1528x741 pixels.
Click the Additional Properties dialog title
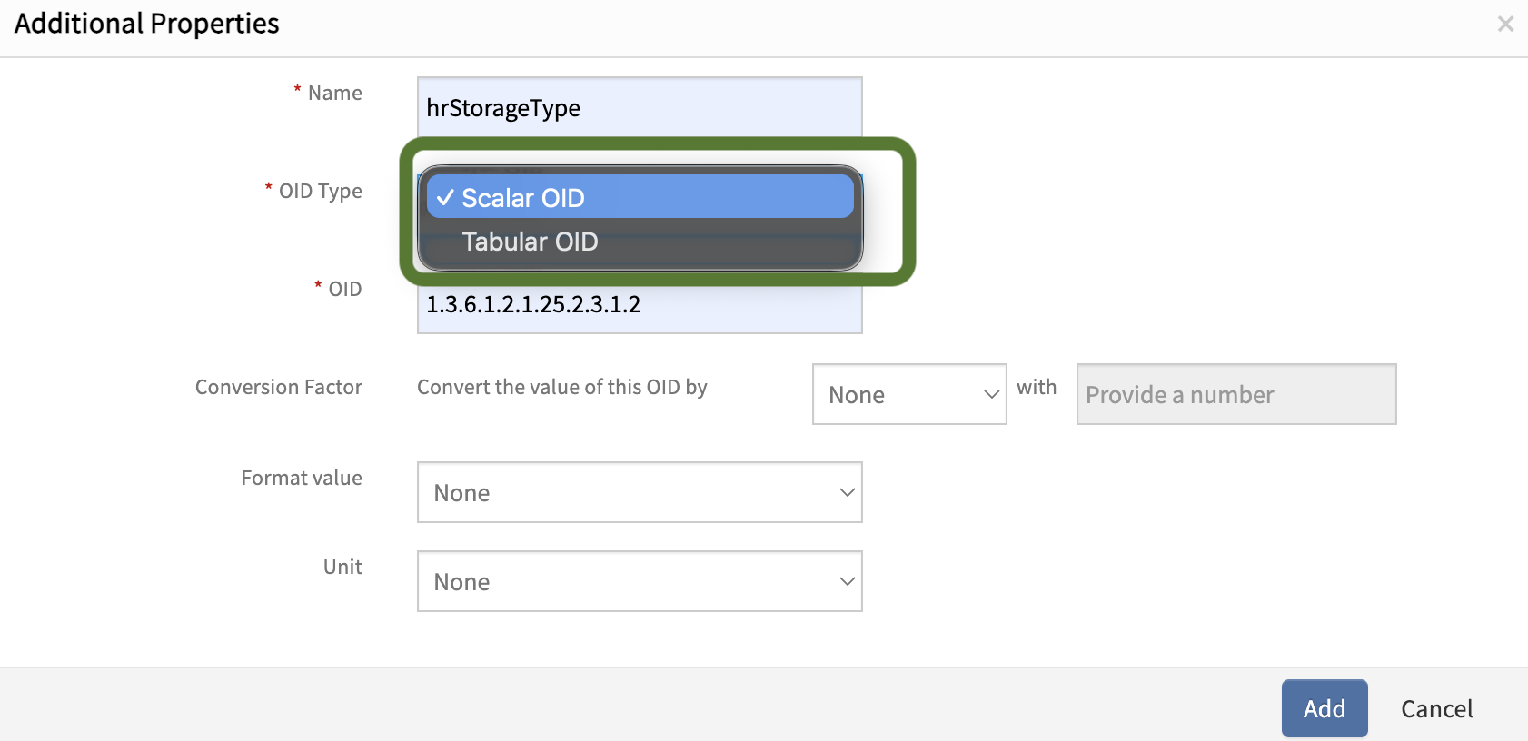tap(147, 24)
